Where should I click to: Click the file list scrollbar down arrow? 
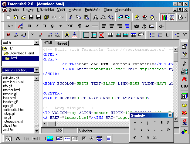37,131
